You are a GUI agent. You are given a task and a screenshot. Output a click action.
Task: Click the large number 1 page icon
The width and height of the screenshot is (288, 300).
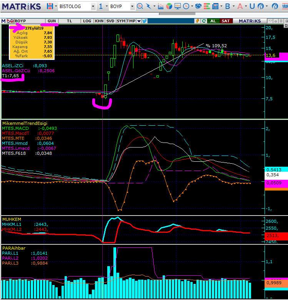click(x=101, y=6)
